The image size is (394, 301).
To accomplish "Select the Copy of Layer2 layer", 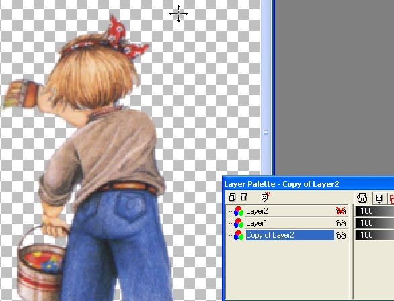I will [290, 235].
